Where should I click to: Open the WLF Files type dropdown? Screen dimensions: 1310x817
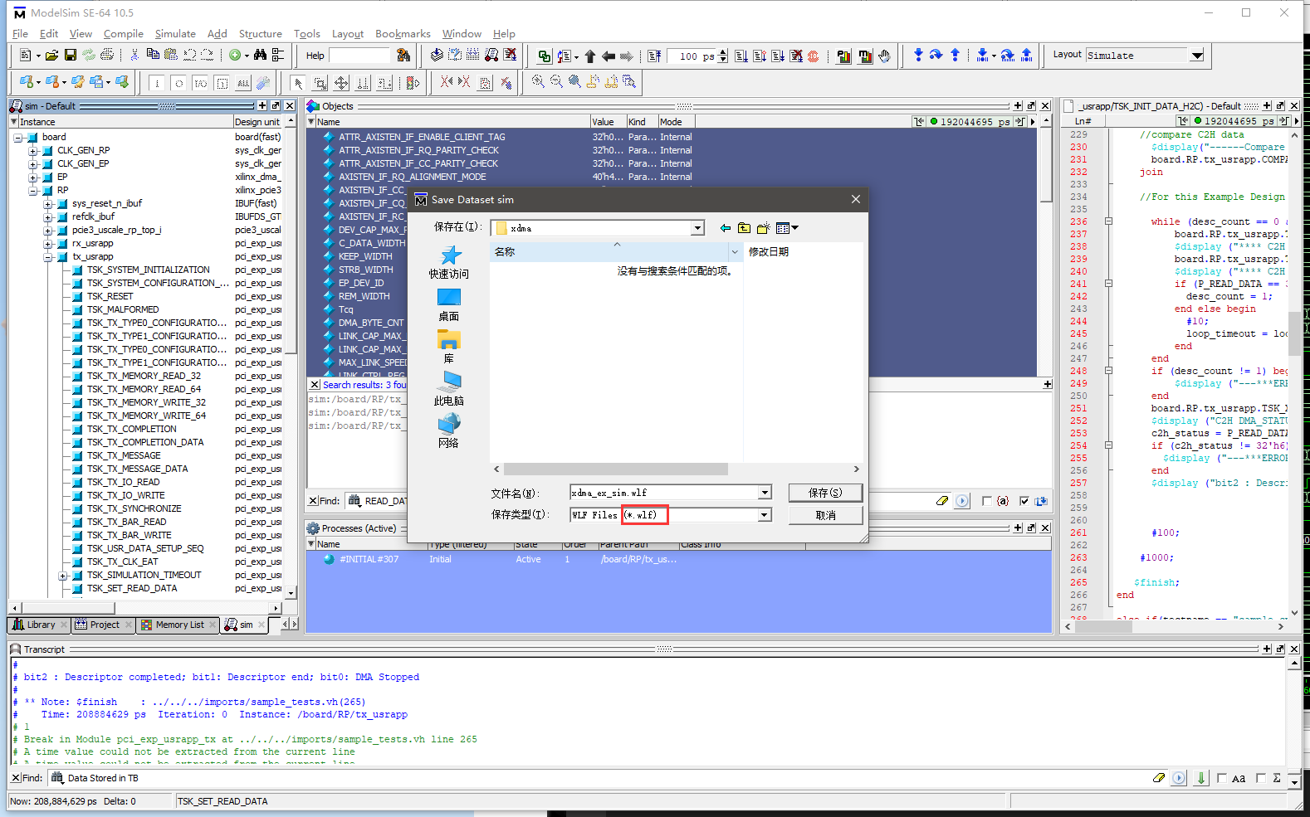765,515
